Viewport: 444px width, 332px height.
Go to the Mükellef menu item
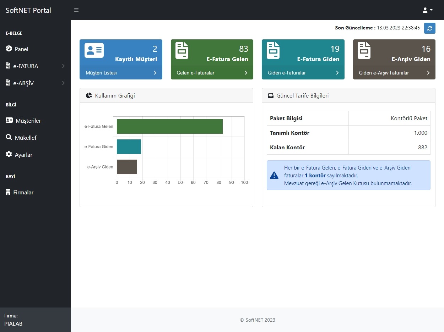[36, 138]
